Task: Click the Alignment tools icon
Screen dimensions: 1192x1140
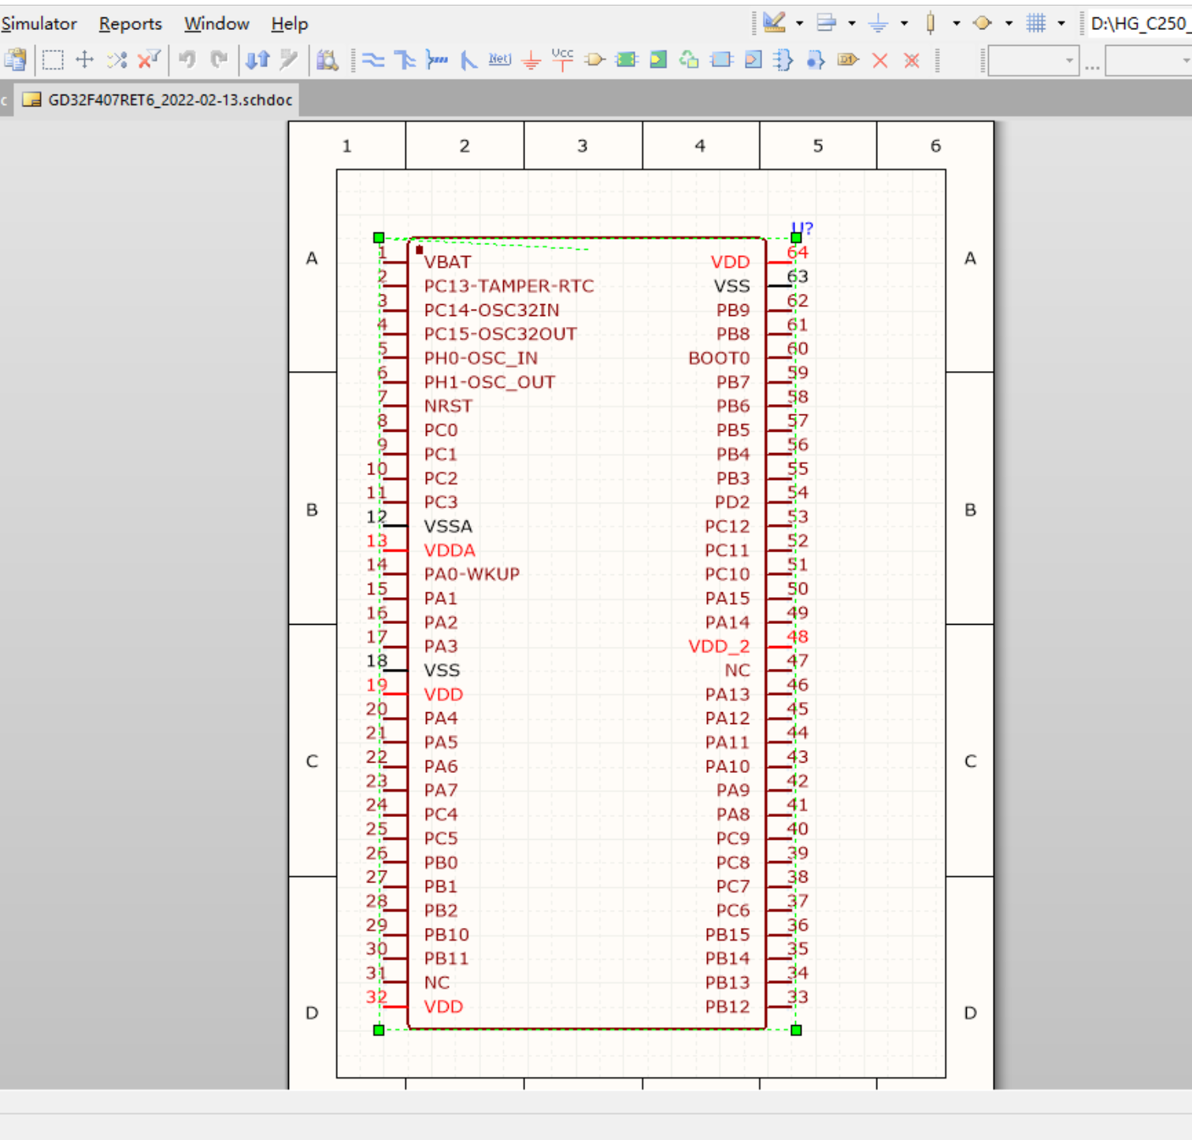Action: pyautogui.click(x=827, y=23)
